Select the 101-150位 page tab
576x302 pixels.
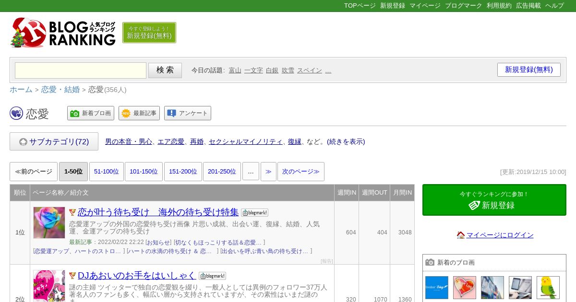[144, 172]
